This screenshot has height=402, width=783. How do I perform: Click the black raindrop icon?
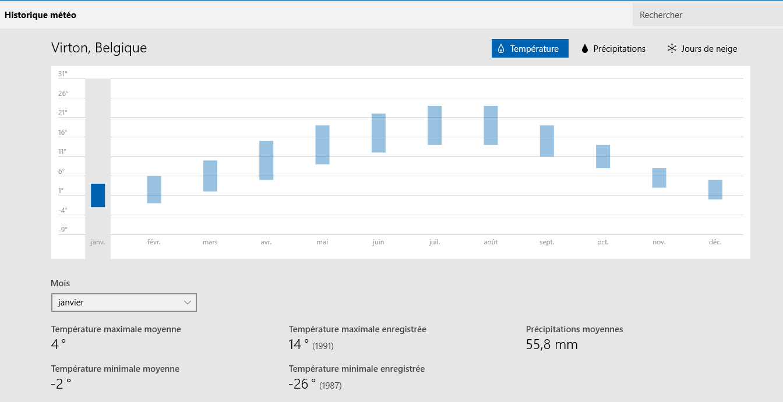[585, 49]
